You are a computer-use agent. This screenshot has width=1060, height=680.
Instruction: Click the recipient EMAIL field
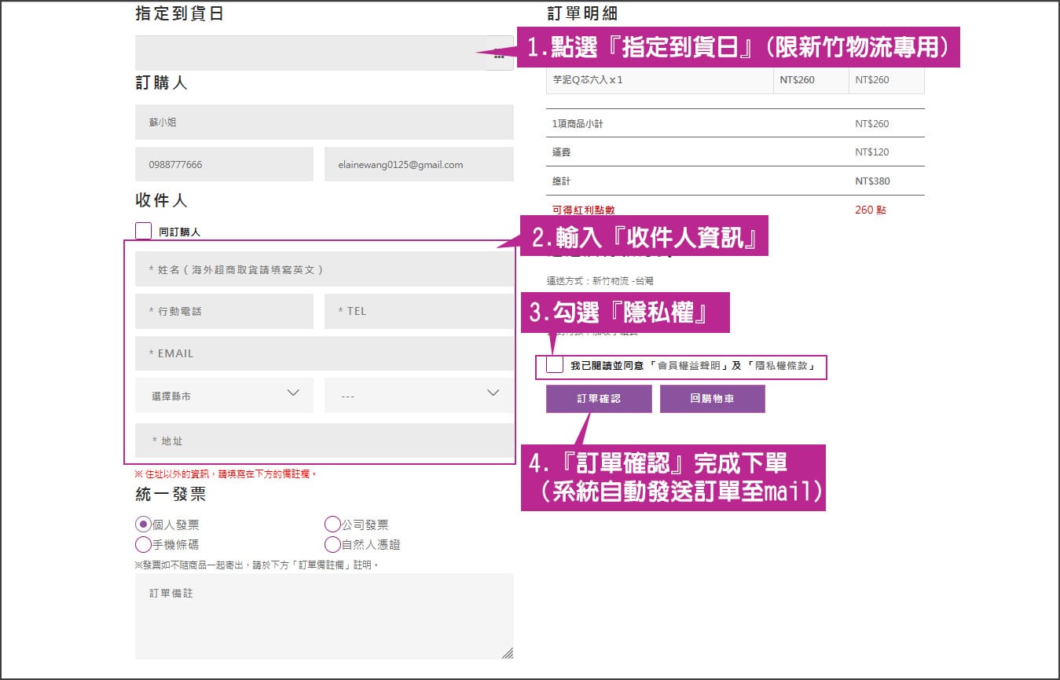click(x=325, y=353)
